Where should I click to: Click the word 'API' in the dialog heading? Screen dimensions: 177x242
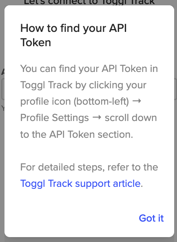pos(118,28)
